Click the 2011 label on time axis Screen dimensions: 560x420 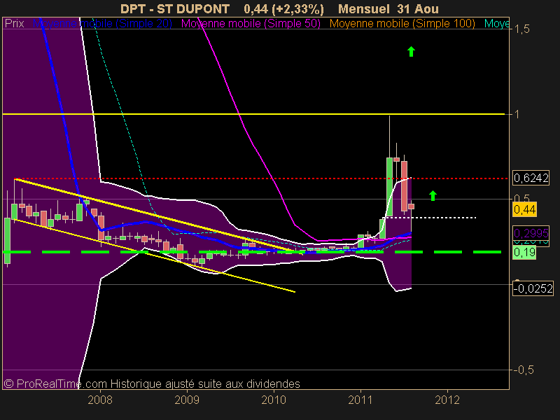point(360,400)
